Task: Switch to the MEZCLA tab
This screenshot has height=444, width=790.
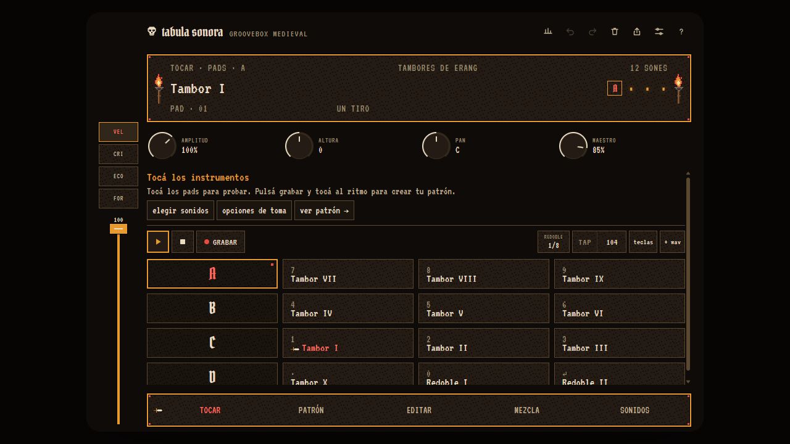Action: click(x=527, y=410)
